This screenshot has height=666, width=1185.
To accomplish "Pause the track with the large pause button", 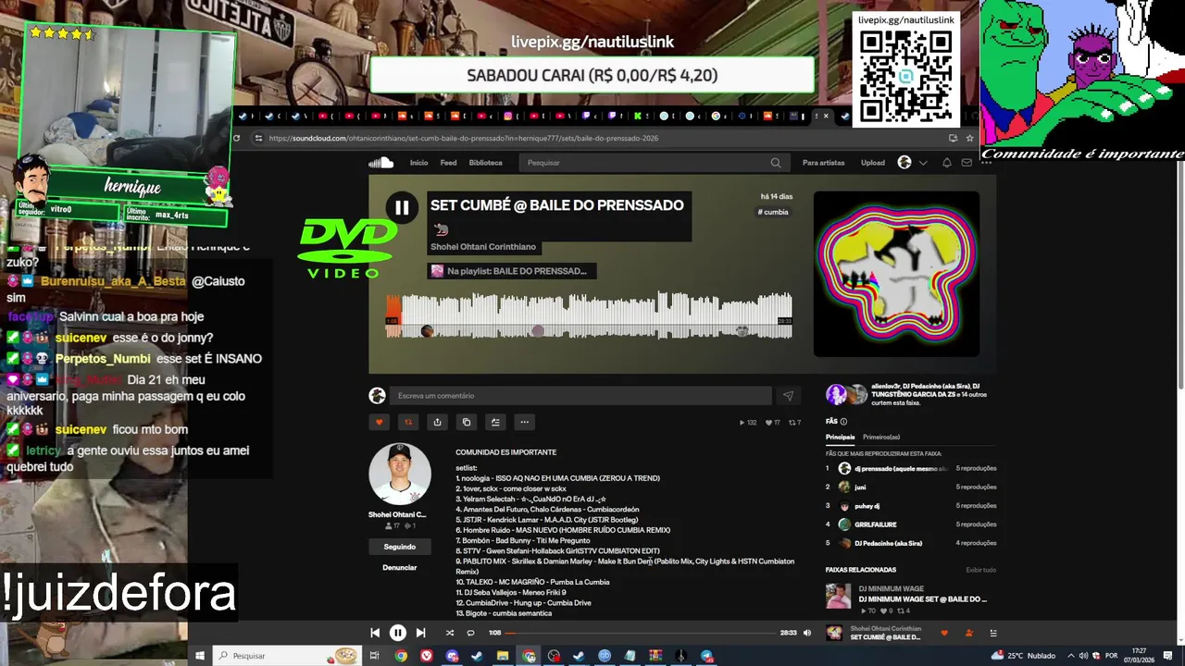I will coord(402,208).
